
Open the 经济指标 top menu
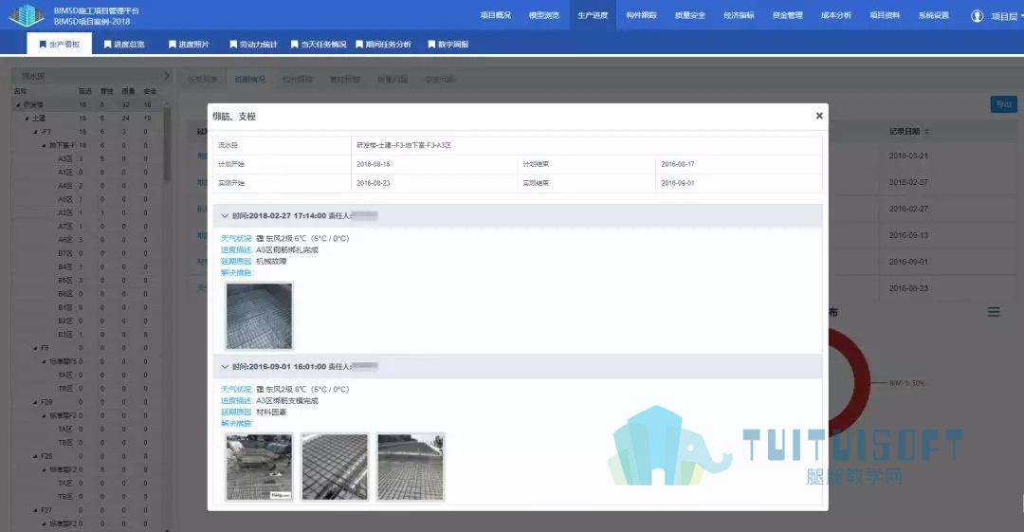tap(739, 15)
